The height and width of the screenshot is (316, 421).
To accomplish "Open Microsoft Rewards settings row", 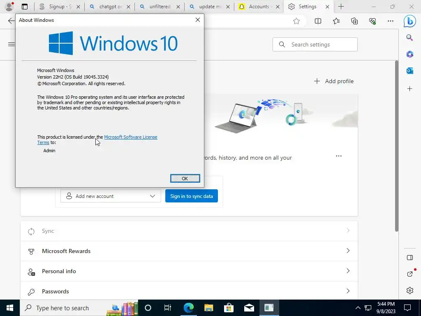I will point(189,251).
